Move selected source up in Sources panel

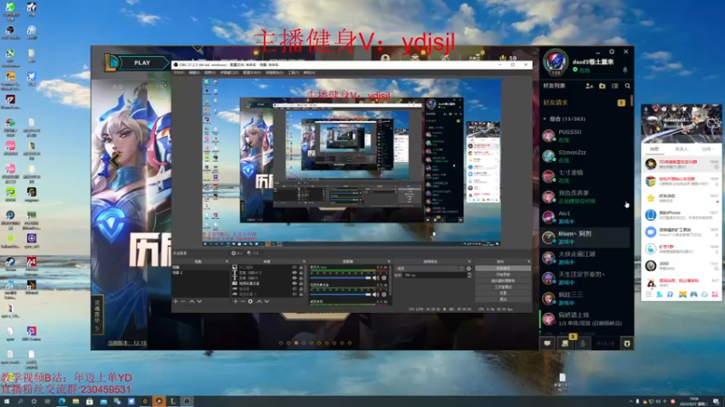[259, 301]
